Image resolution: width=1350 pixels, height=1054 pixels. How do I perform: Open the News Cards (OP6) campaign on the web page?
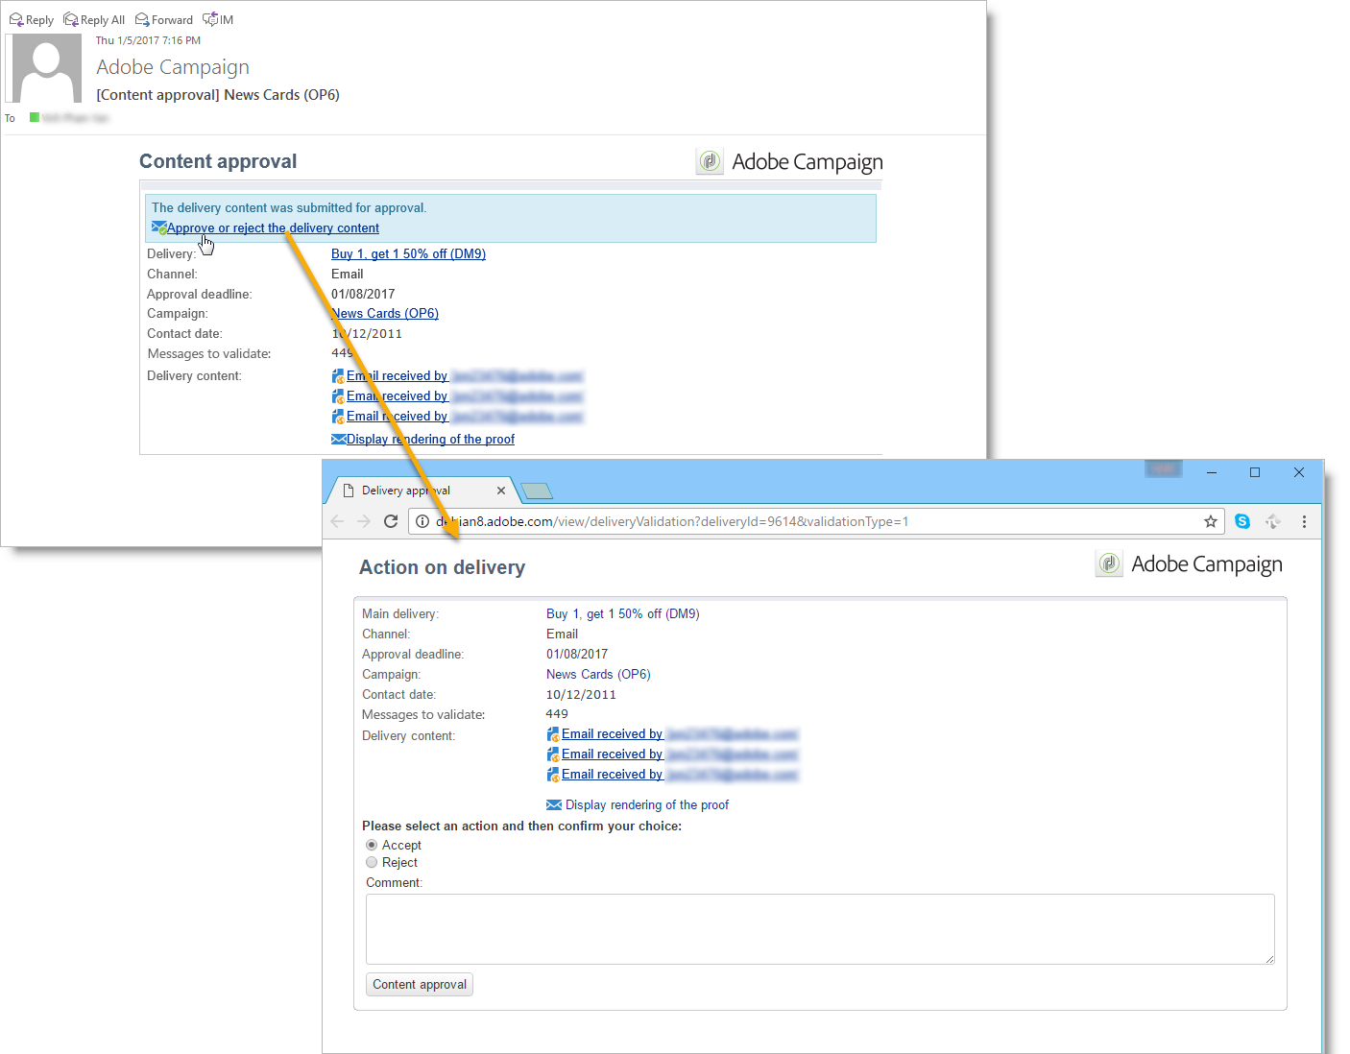(598, 675)
